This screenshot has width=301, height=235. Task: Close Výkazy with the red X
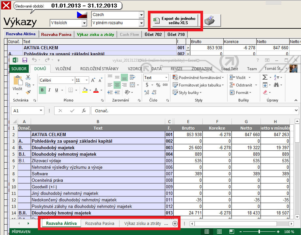[x=6, y=5]
